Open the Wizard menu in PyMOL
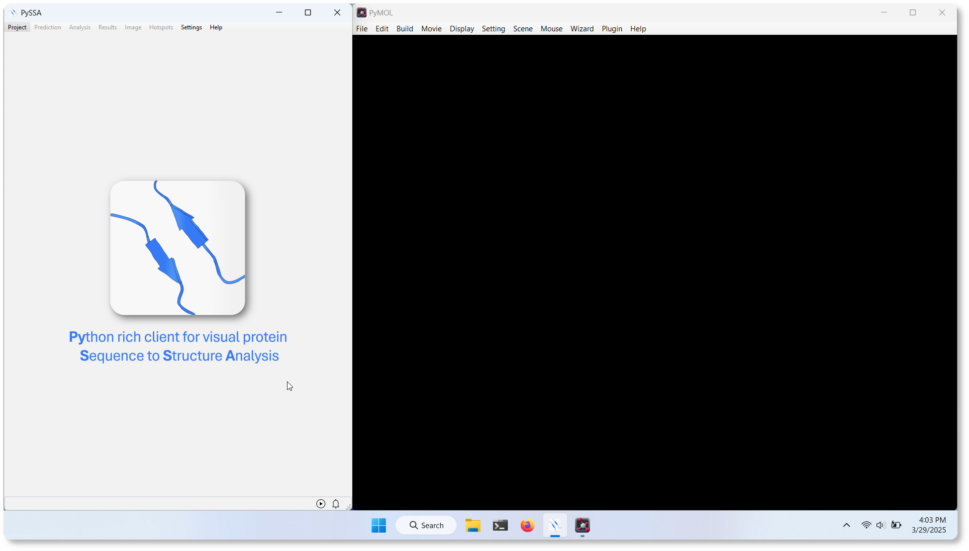The image size is (969, 551). pyautogui.click(x=582, y=29)
